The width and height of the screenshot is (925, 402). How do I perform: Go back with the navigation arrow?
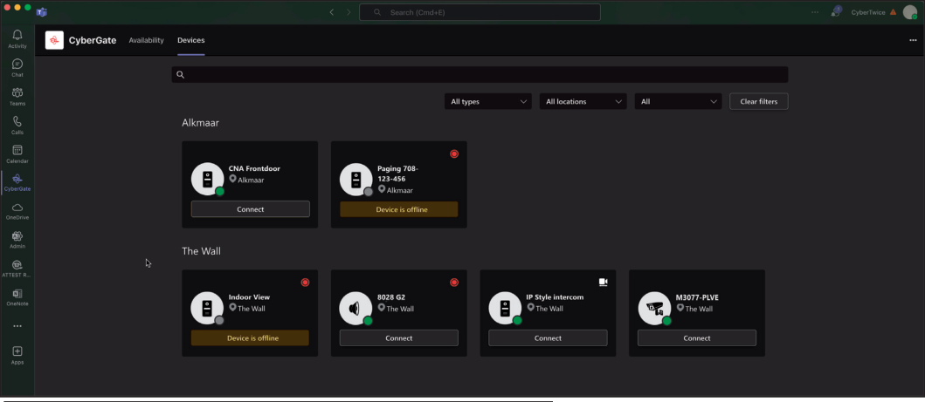[x=332, y=12]
